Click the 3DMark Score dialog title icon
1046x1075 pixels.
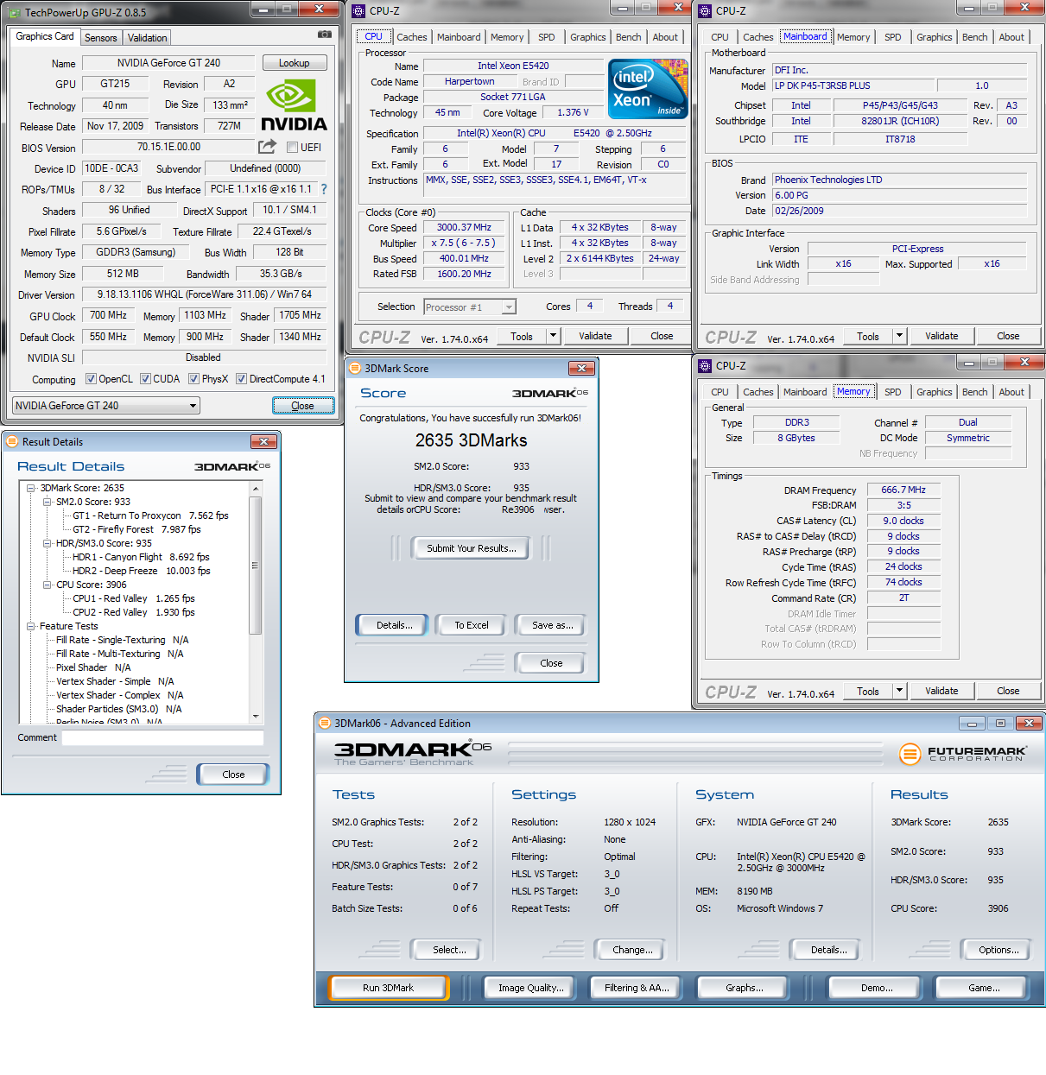[354, 369]
